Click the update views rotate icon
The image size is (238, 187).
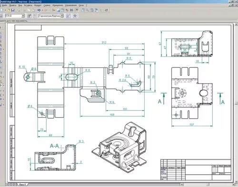(67, 10)
